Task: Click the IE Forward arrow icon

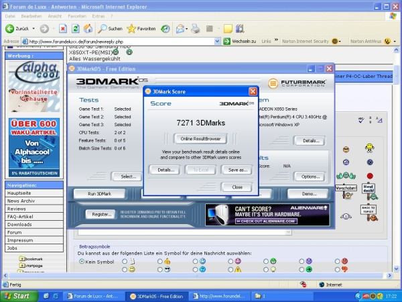Action: tap(44, 29)
